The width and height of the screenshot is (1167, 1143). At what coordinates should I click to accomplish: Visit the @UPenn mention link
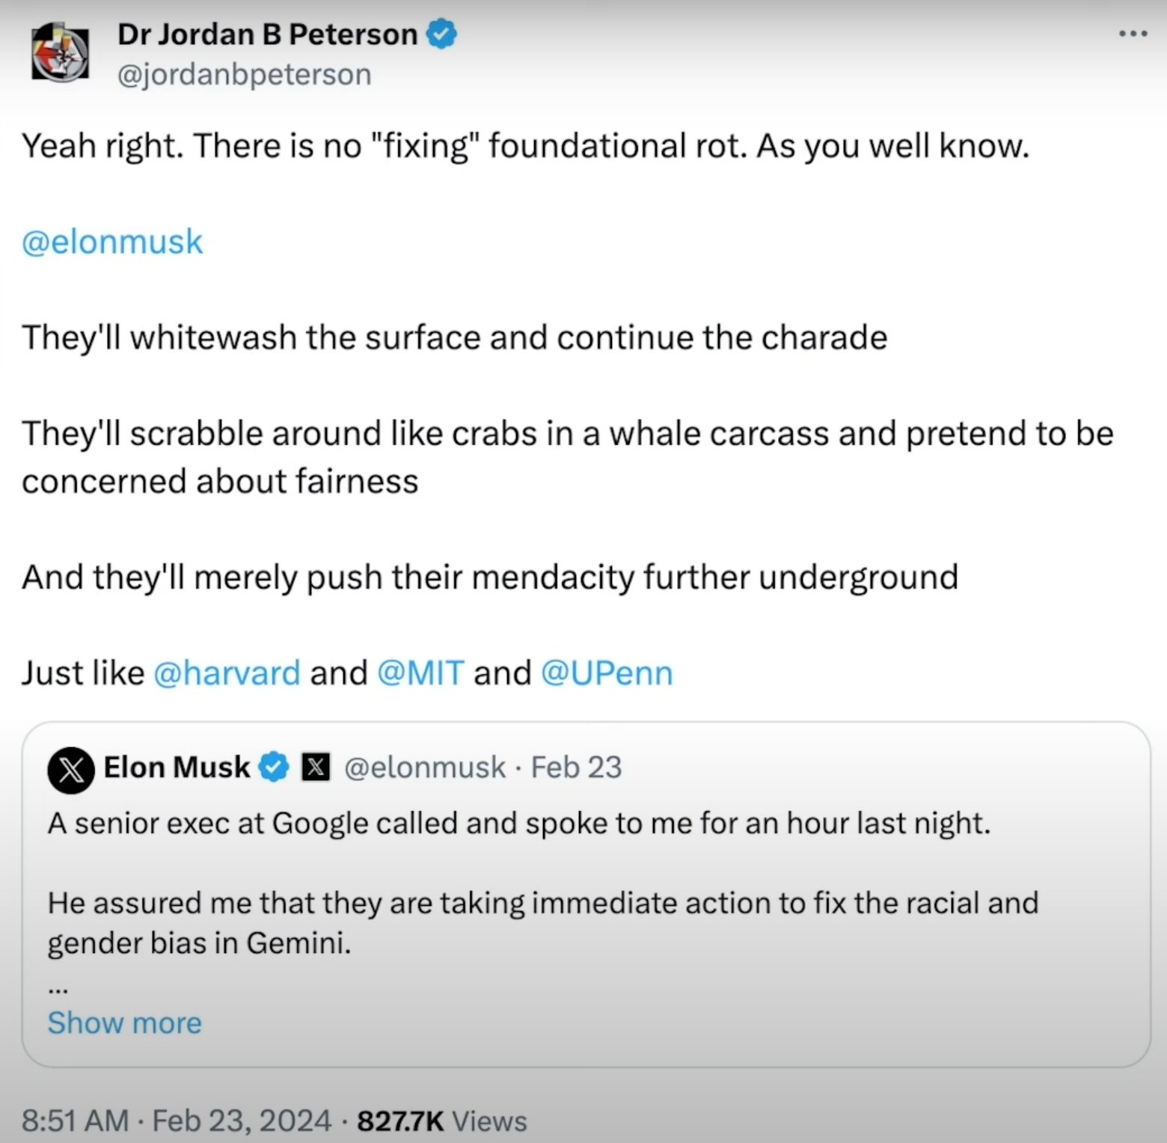[x=606, y=672]
